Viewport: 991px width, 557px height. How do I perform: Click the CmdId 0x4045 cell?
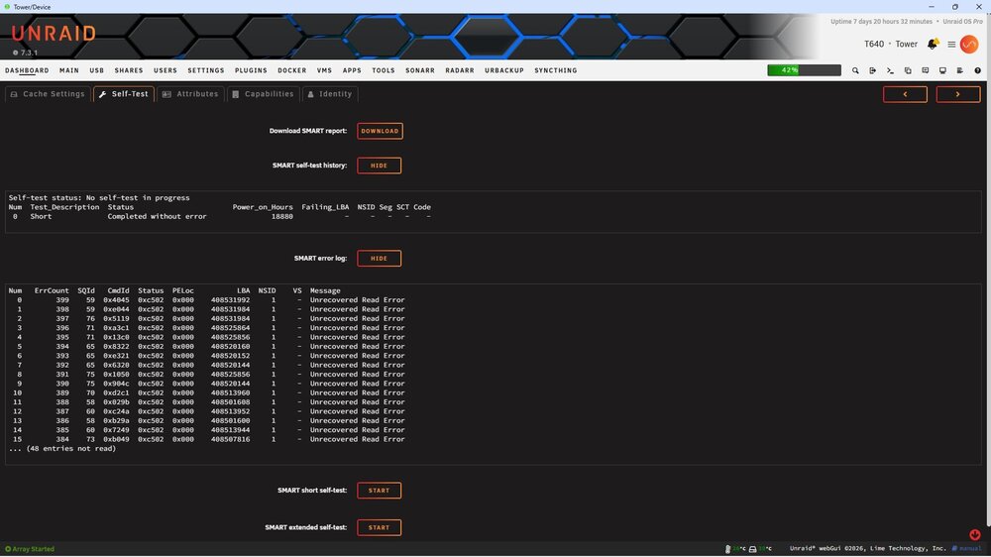[x=116, y=300]
